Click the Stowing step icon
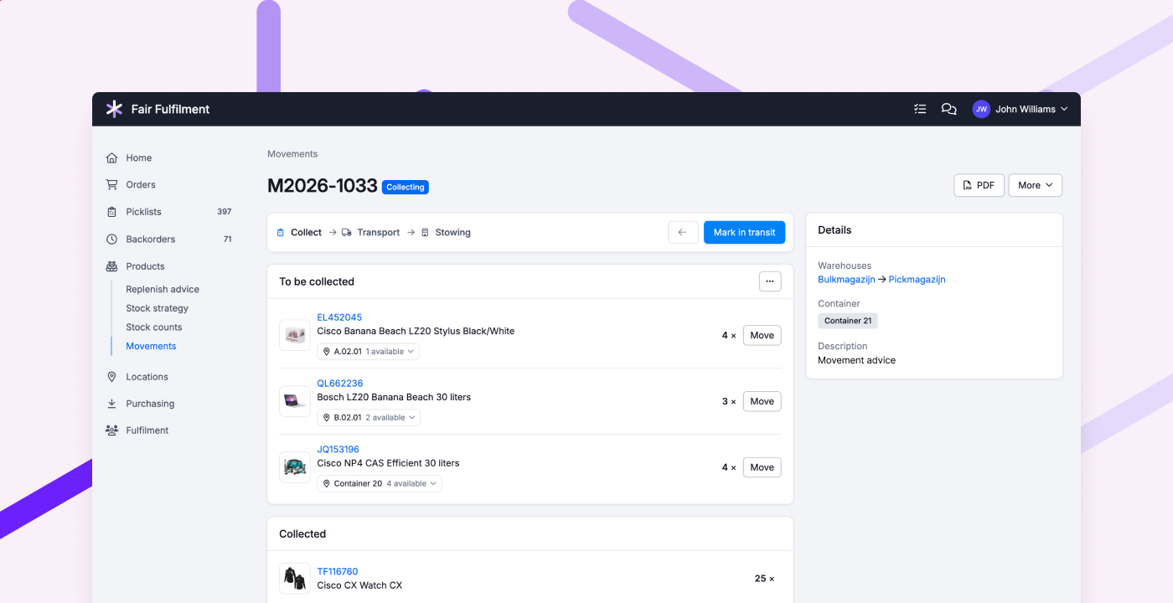This screenshot has width=1173, height=603. [x=425, y=233]
